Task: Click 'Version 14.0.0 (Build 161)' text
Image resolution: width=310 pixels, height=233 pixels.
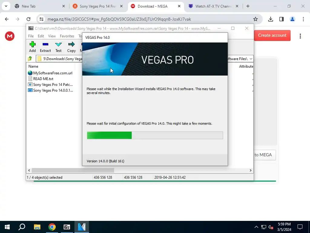Action: pyautogui.click(x=105, y=161)
